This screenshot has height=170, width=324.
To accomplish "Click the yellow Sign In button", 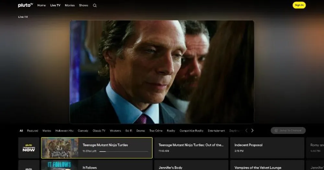I will point(299,5).
